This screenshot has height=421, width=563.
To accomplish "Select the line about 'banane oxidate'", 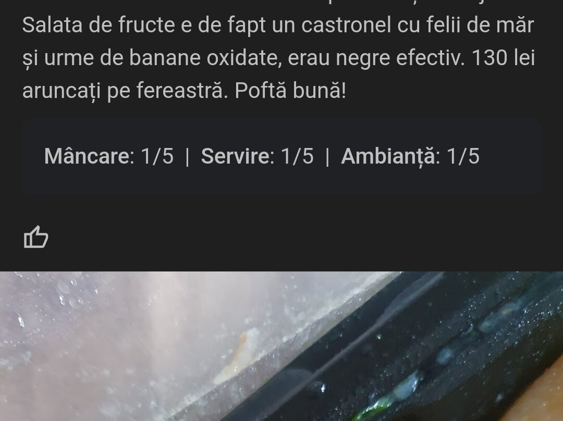I will (x=278, y=57).
